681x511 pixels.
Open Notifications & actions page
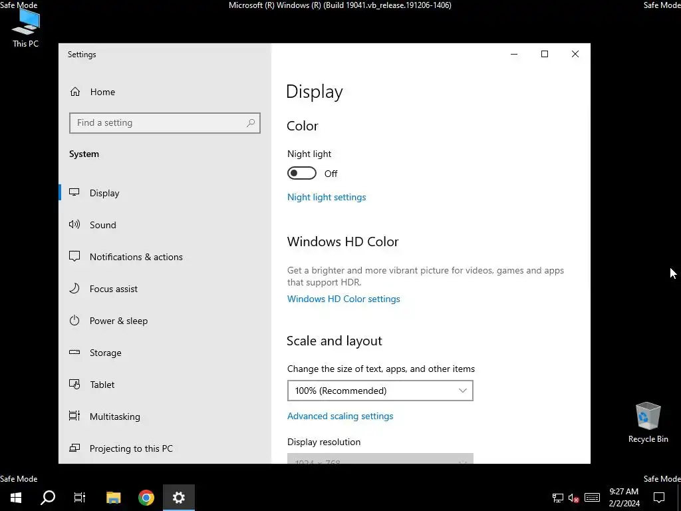[x=136, y=257]
